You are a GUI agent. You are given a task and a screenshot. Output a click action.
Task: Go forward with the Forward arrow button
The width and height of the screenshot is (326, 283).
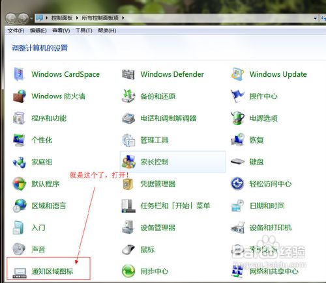tap(23, 18)
